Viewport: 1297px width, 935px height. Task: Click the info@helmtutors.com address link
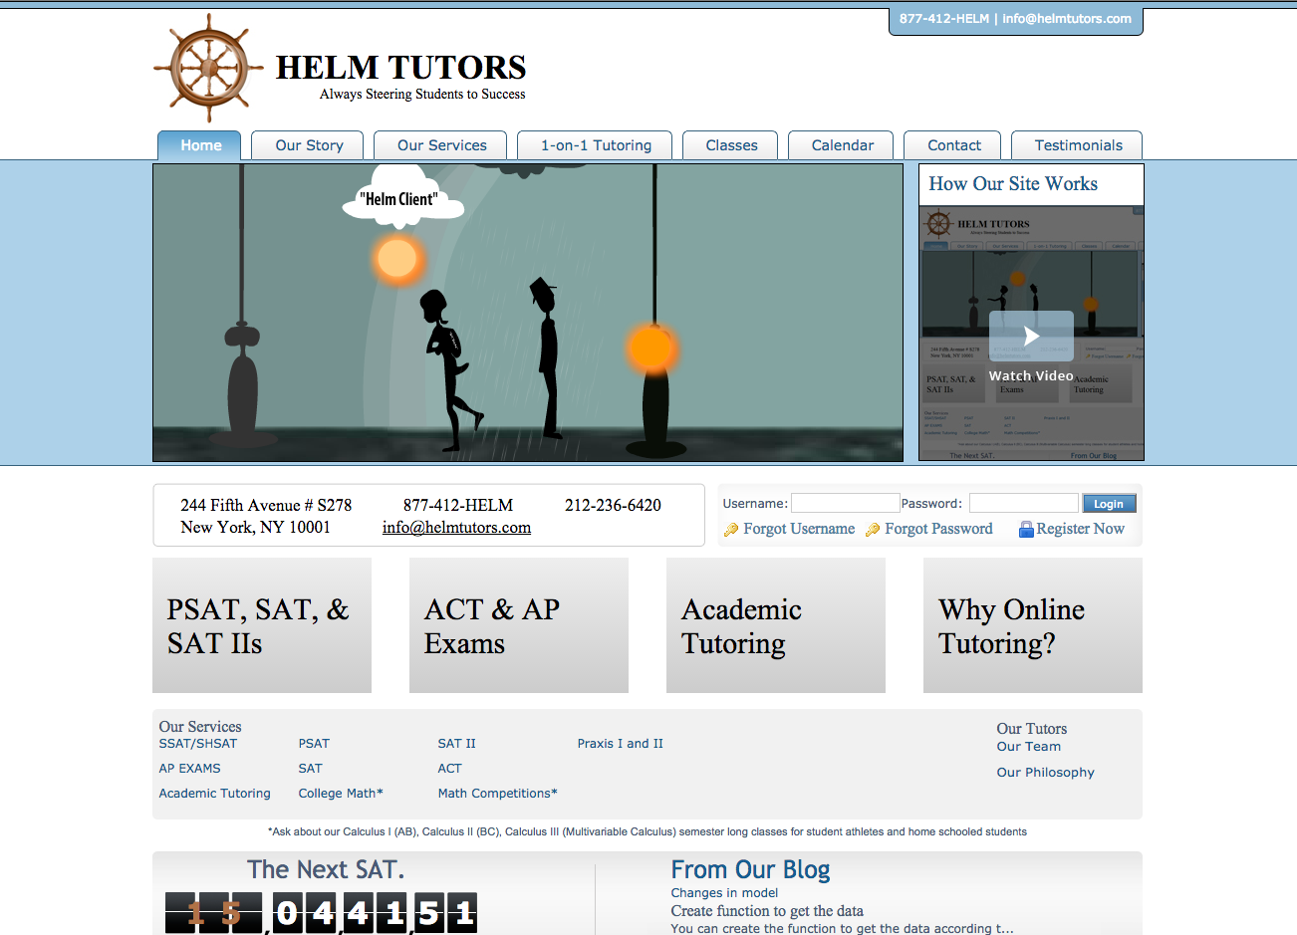coord(456,528)
